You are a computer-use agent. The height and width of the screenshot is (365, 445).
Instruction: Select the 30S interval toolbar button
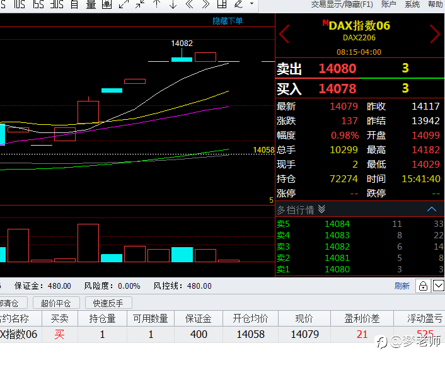pyautogui.click(x=57, y=4)
